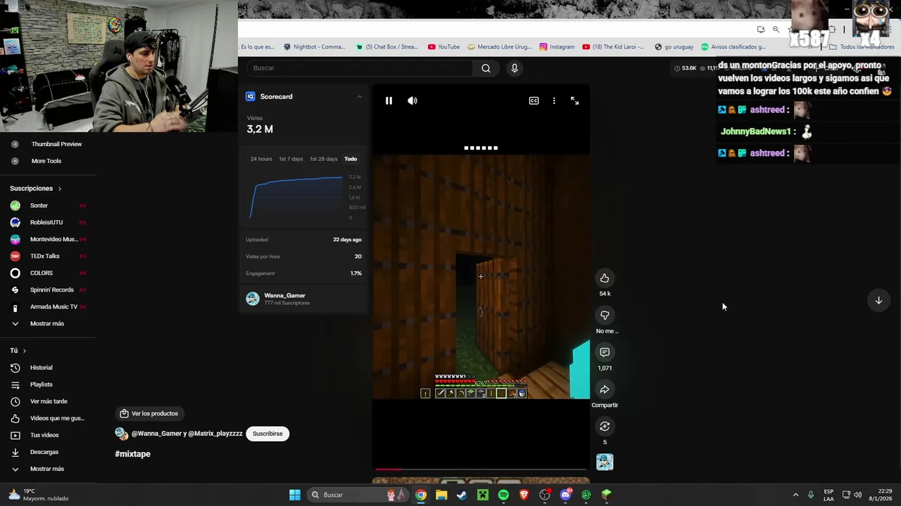Select the 1st 28 days stats tab
This screenshot has height=506, width=901.
coord(324,159)
